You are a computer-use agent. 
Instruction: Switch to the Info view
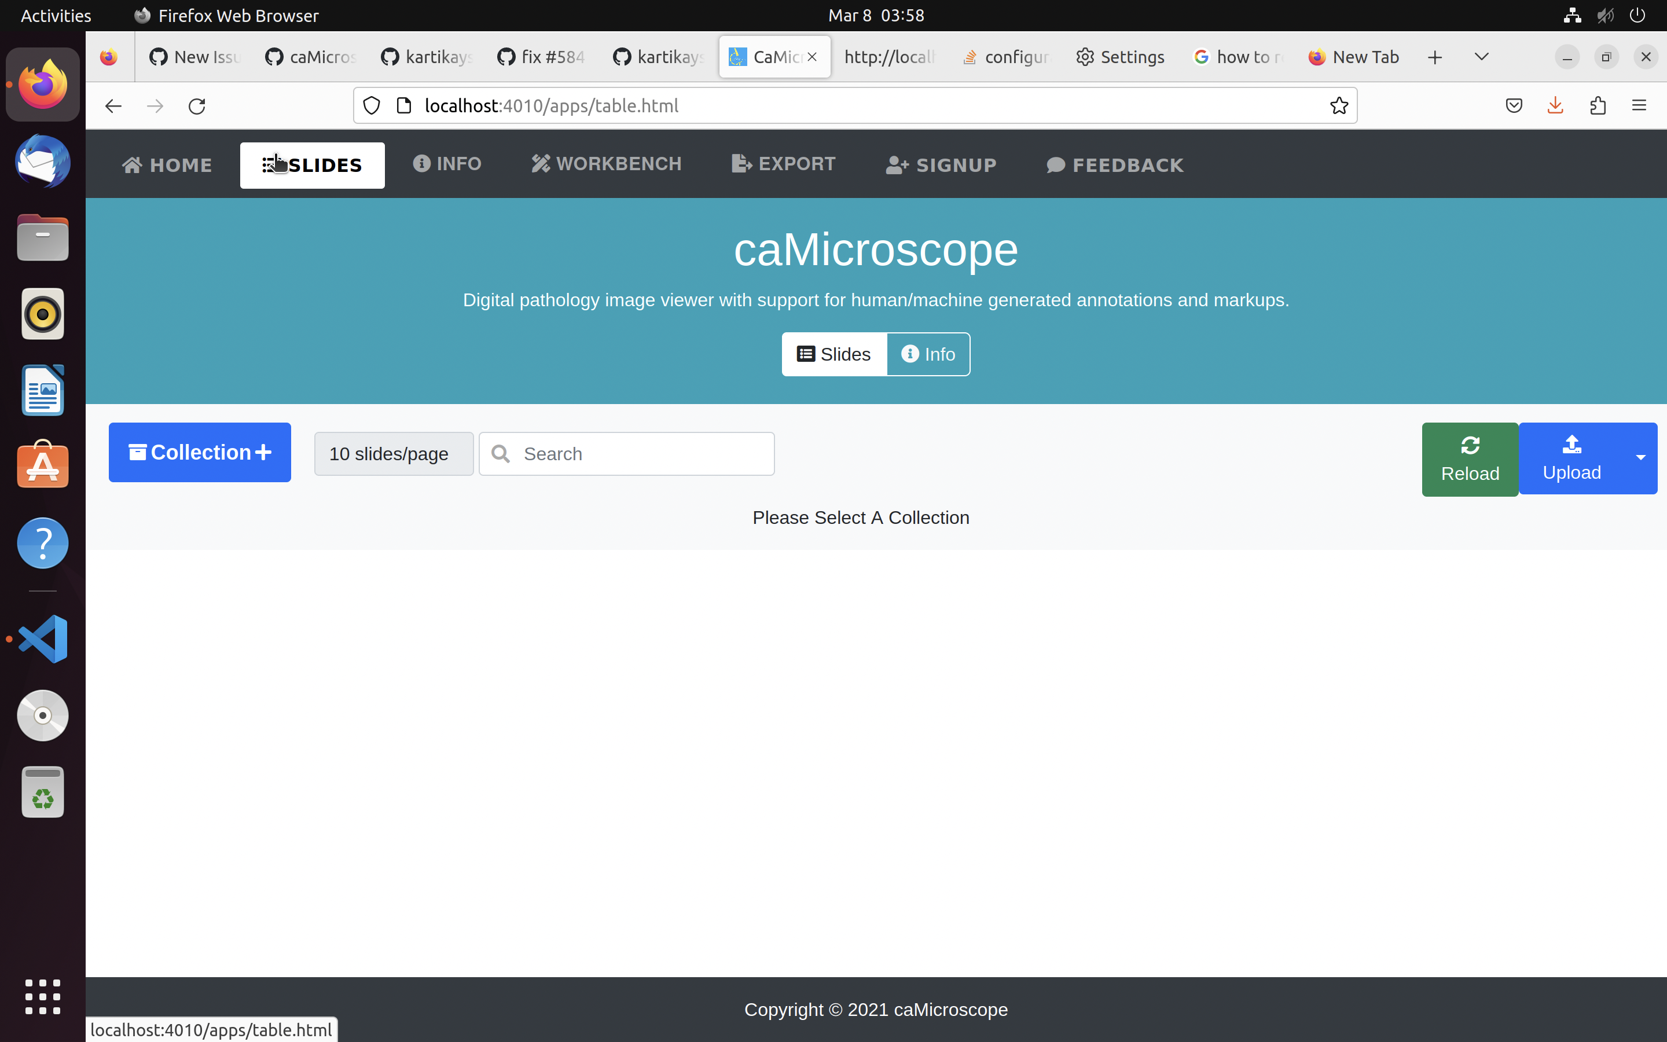(x=928, y=354)
